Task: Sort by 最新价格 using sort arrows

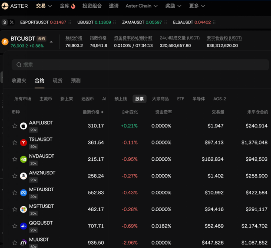Action: pyautogui.click(x=102, y=112)
